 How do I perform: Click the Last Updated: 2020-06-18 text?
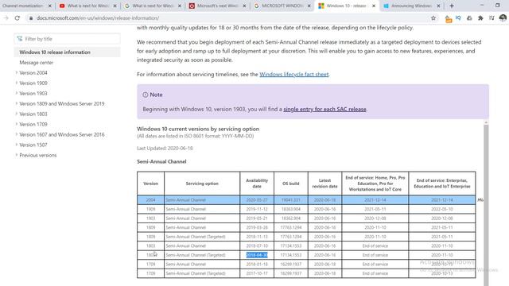(x=165, y=149)
